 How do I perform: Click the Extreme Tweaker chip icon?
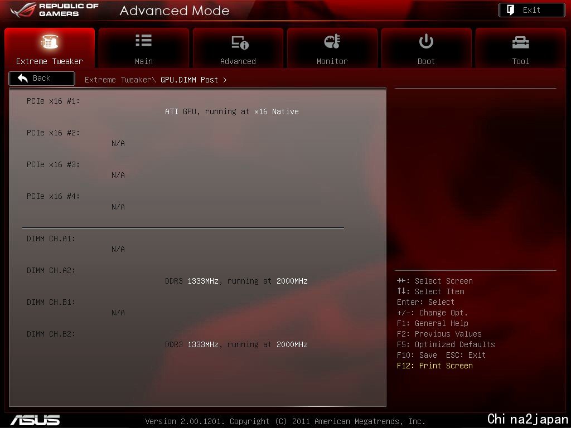click(50, 41)
